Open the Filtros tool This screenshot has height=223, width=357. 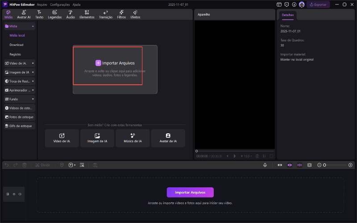[121, 14]
